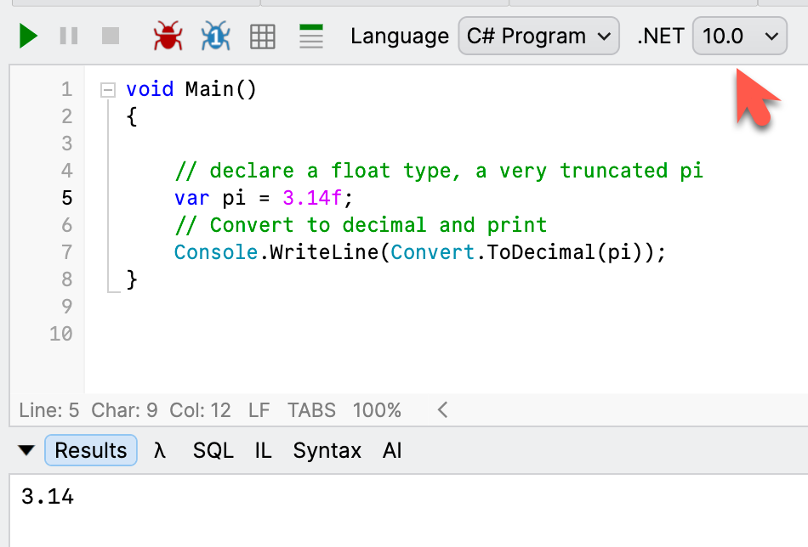
Task: Click the Col: 12 status entry
Action: coord(200,410)
